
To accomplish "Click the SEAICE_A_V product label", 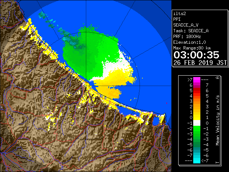I will click(x=186, y=25).
